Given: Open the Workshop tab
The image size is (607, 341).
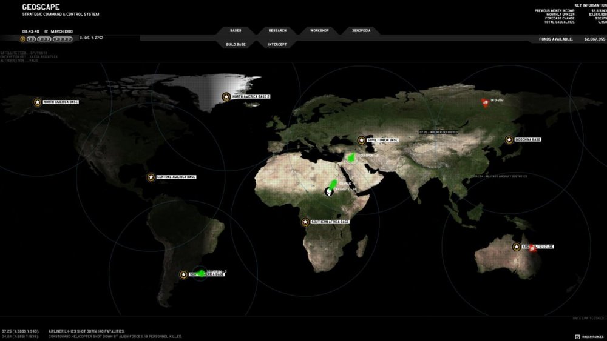Looking at the screenshot, I should click(319, 30).
